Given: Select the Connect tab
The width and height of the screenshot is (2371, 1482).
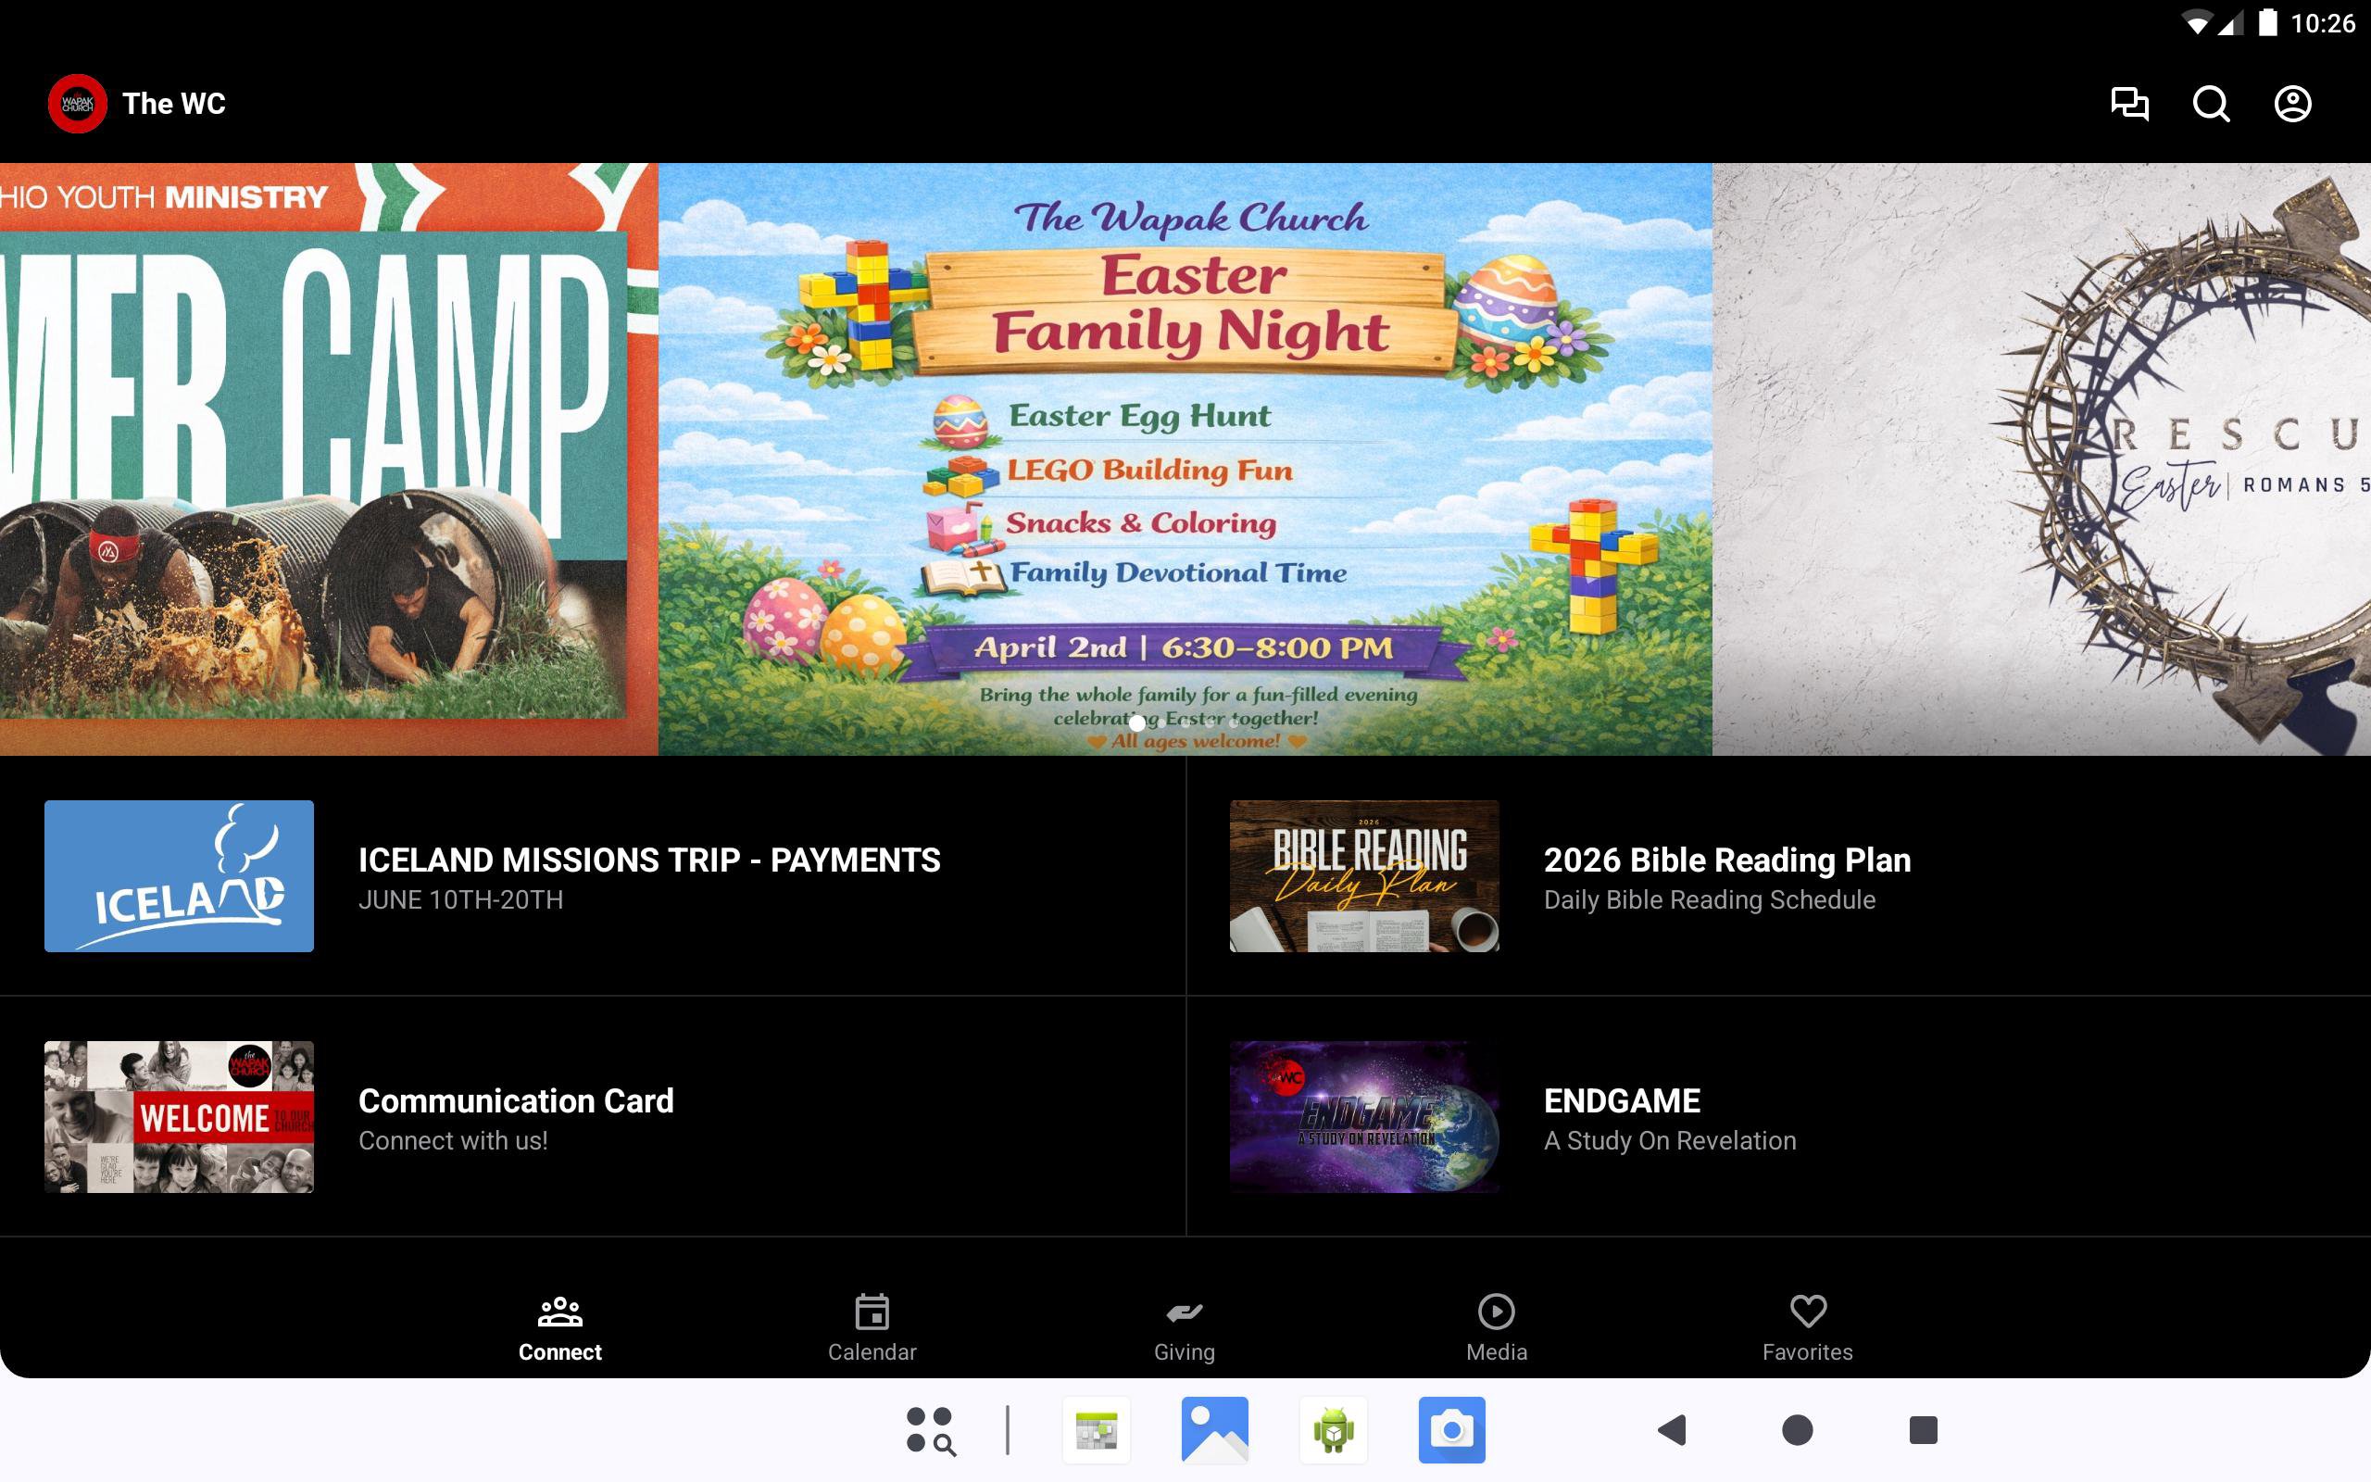Looking at the screenshot, I should coord(559,1328).
